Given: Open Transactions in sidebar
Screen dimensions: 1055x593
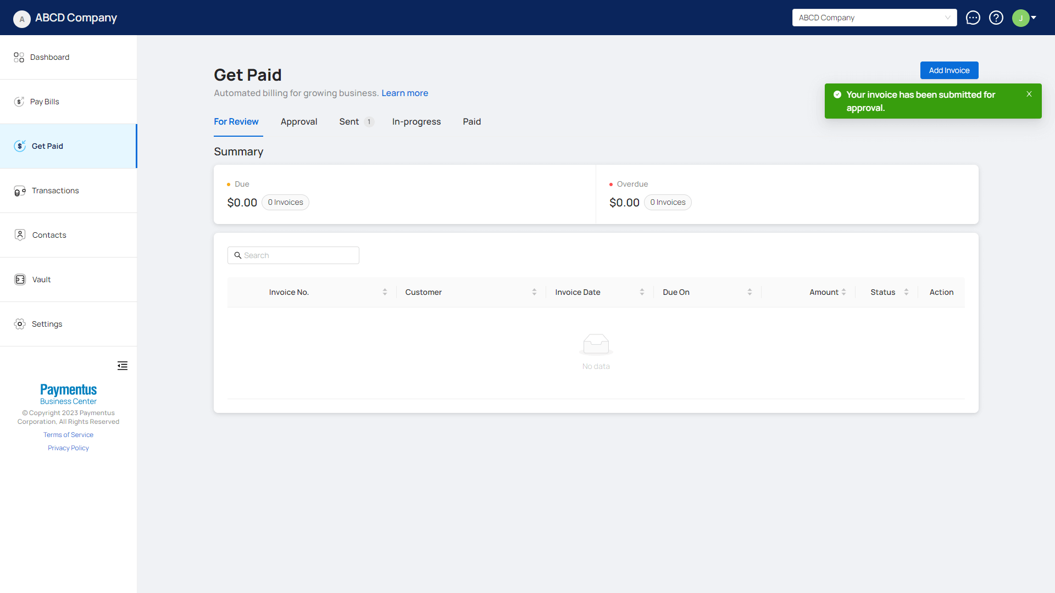Looking at the screenshot, I should [55, 191].
